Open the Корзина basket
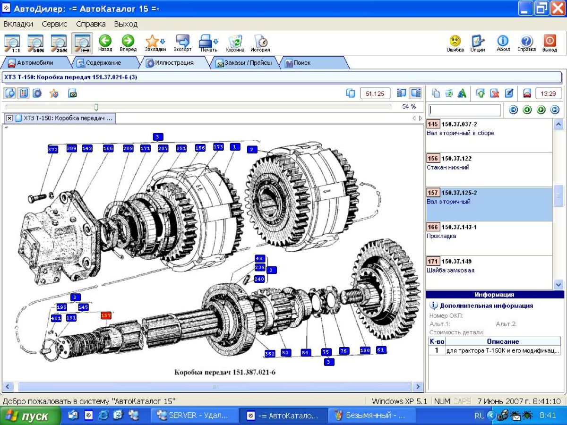 tap(235, 42)
